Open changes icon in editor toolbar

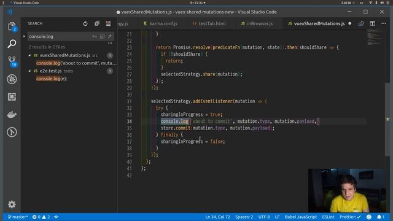pos(361,23)
